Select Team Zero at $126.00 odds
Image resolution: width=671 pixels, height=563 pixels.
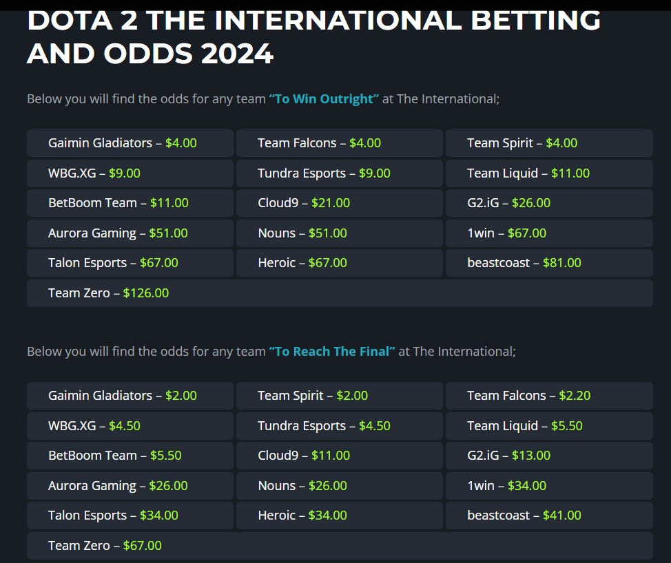tap(108, 293)
